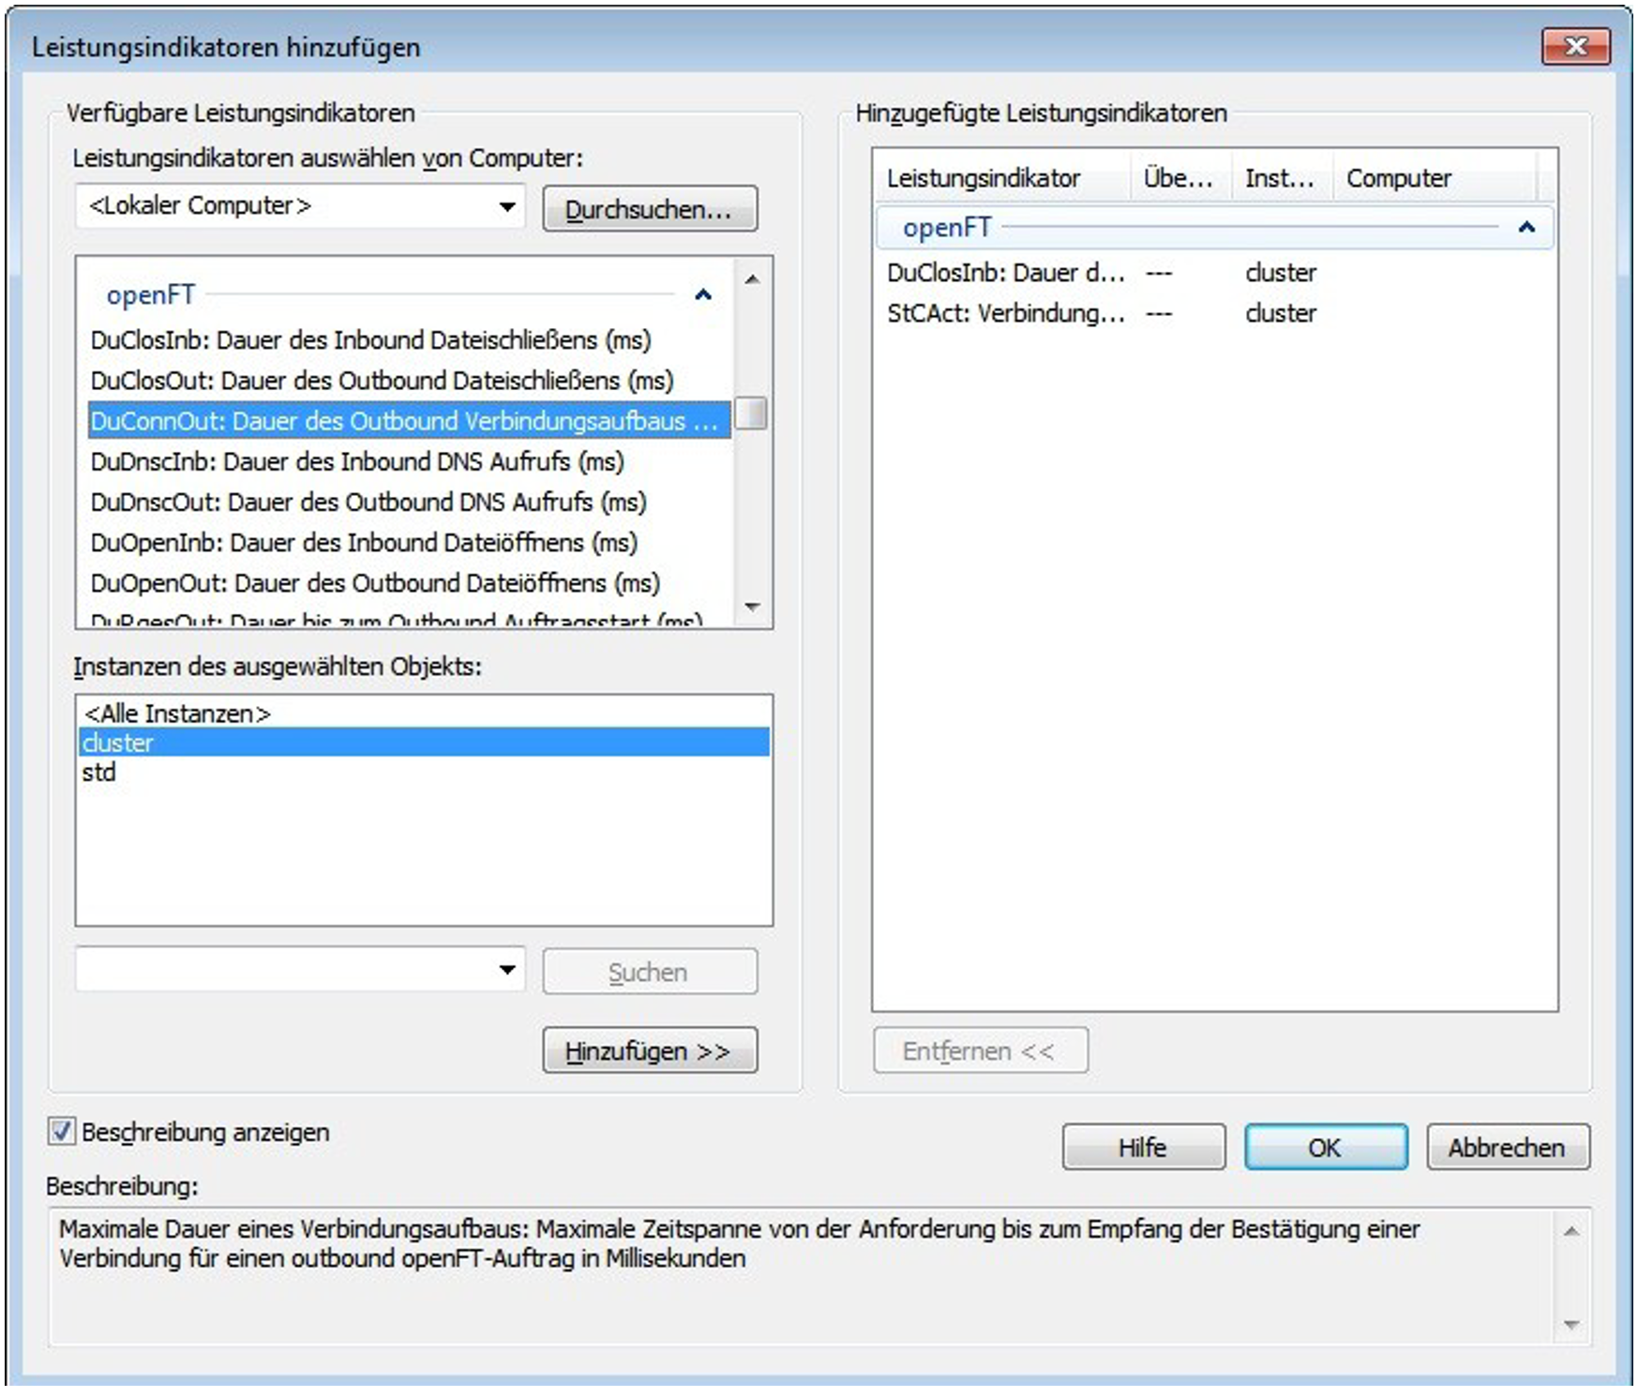Select DuDnscInb Inbound DNS counter

357,461
